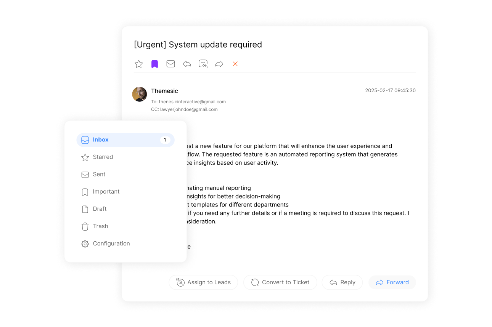The height and width of the screenshot is (327, 492).
Task: Click the reply-all envelope icon in toolbar
Action: 203,64
